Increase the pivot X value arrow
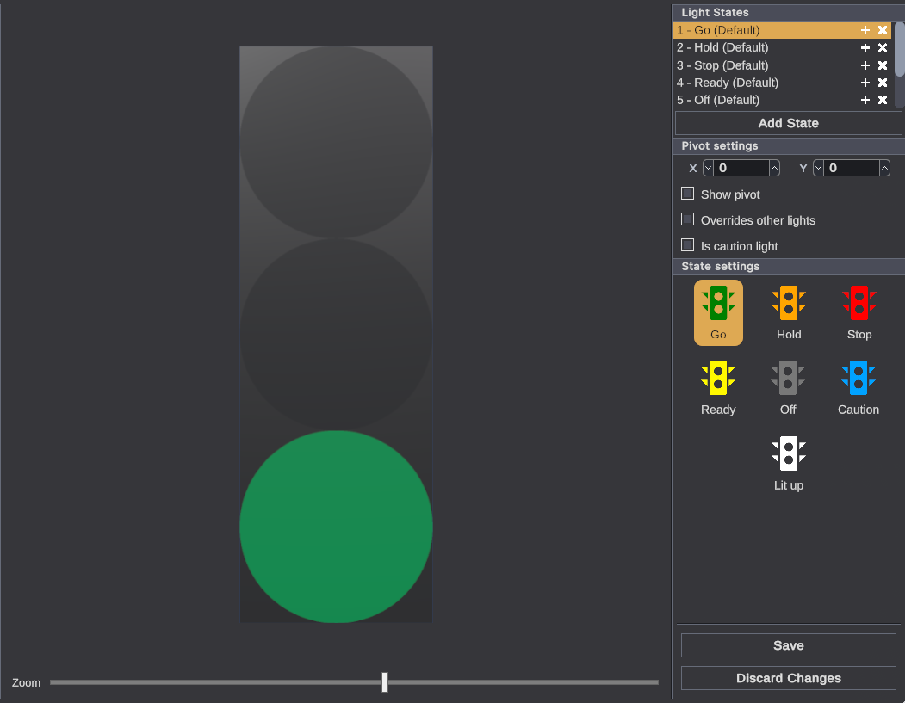This screenshot has height=703, width=905. point(774,169)
